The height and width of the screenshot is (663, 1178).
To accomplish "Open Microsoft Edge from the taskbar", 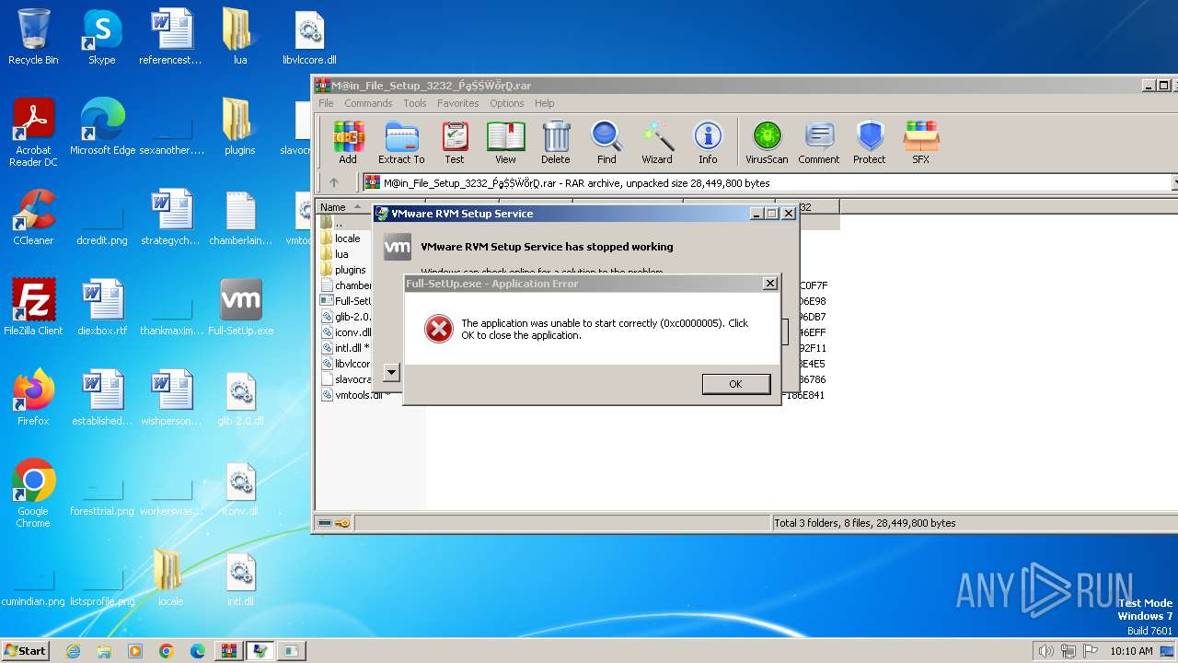I will 198,651.
